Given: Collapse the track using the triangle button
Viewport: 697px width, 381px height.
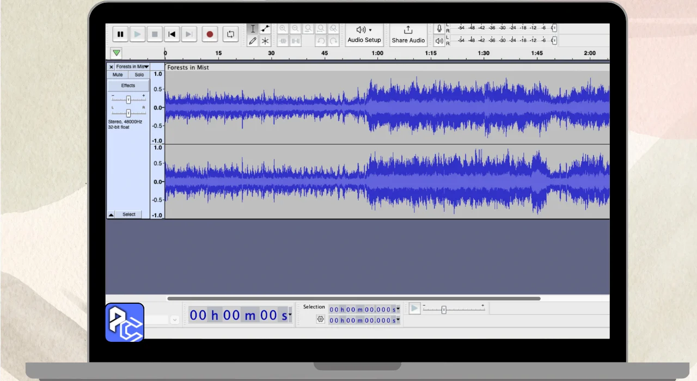Looking at the screenshot, I should coord(111,214).
